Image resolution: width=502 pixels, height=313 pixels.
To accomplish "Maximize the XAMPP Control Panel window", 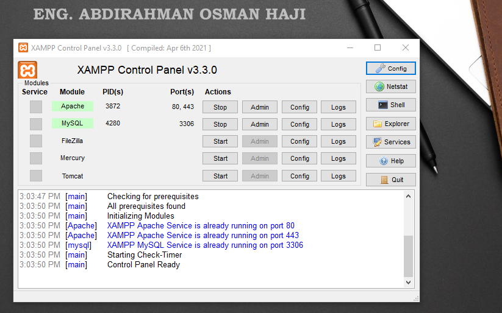I will [x=378, y=47].
